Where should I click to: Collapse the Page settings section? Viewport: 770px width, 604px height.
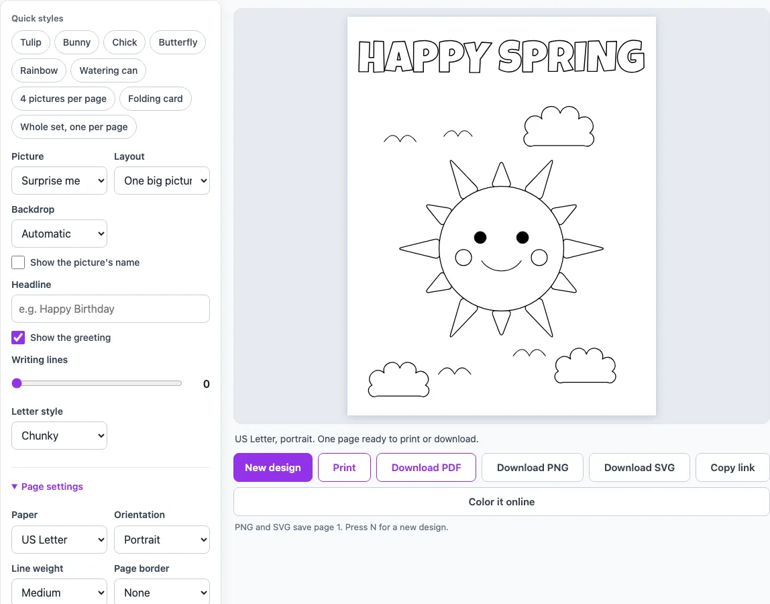coord(47,487)
